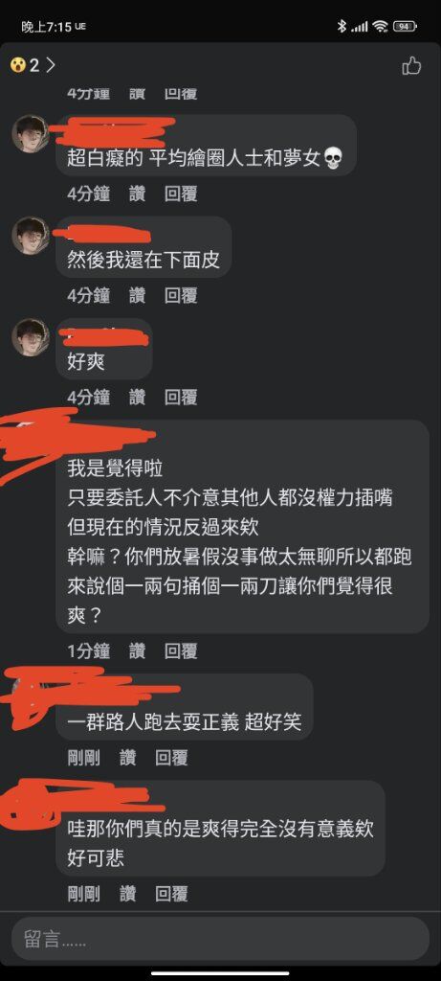This screenshot has width=441, height=981.
Task: Reply to the 超白癡的 平均繪圈人士 comment
Action: (x=181, y=194)
